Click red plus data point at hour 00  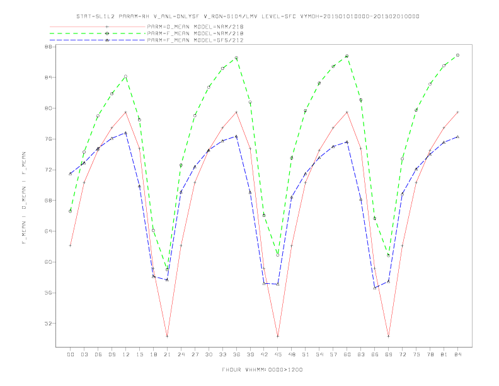(x=71, y=245)
